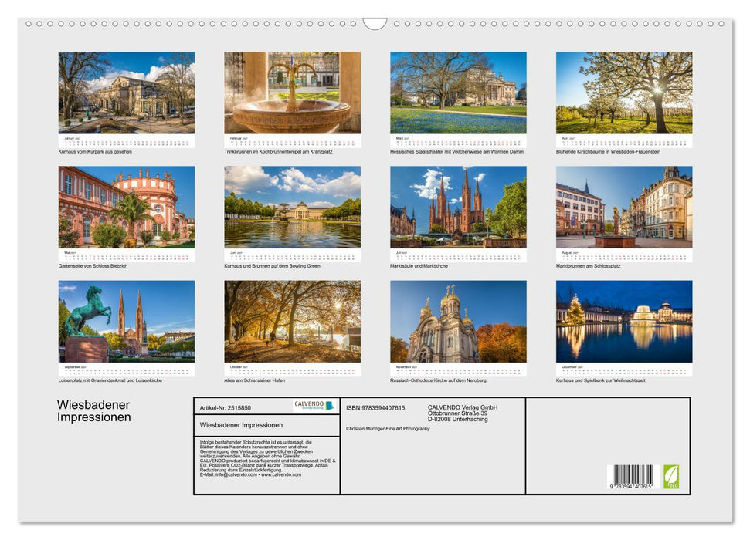Click caption 'Kurhaus und Brunnen auf dem Bowling Green'
750x540 pixels.
272,265
